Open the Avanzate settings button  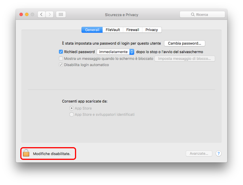tap(199, 154)
